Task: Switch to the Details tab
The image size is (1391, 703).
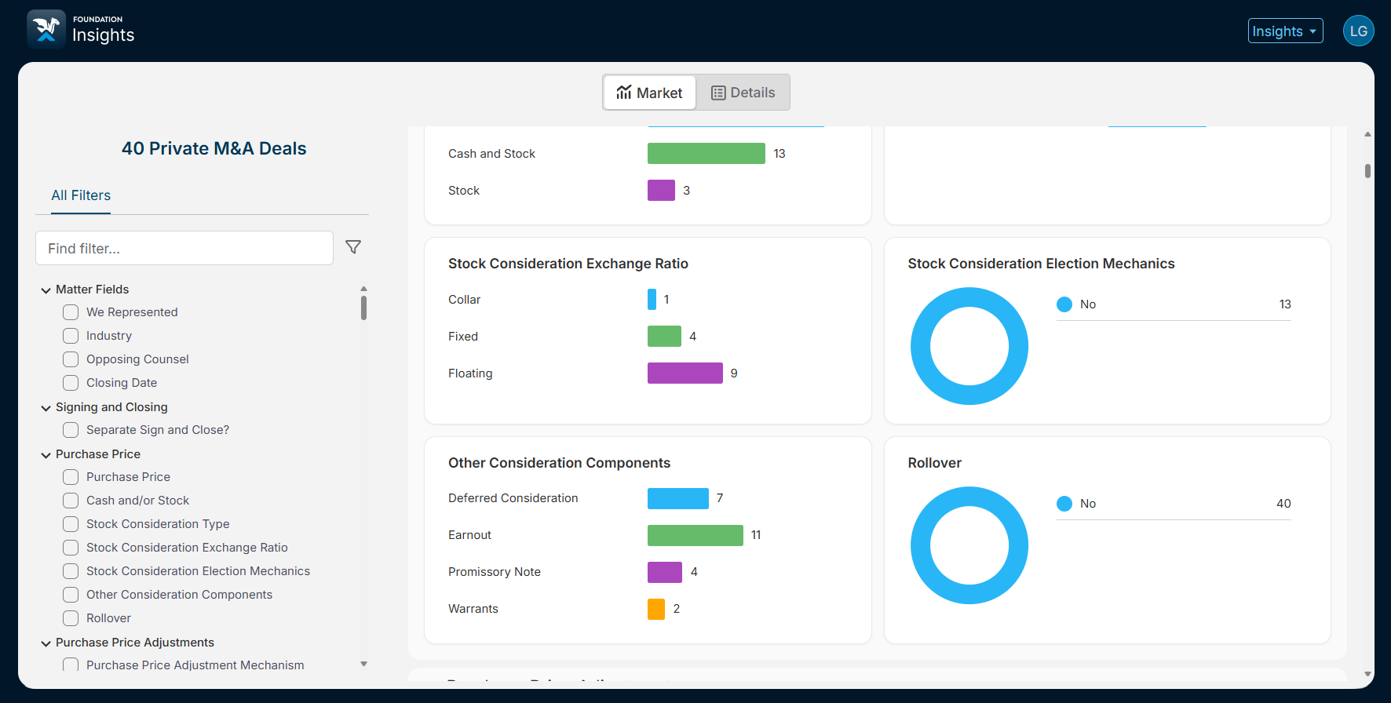Action: [x=743, y=93]
